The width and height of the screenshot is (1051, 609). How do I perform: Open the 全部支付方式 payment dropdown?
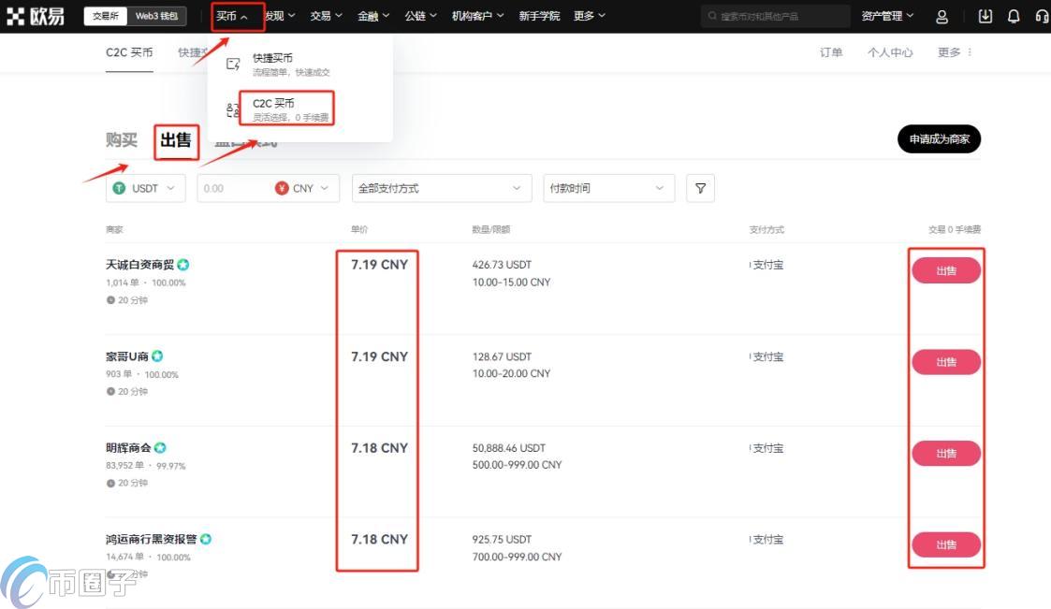click(442, 188)
